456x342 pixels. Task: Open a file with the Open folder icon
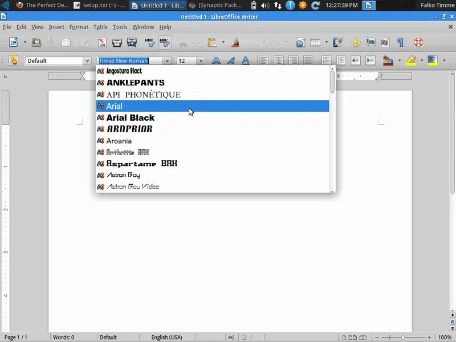click(36, 42)
